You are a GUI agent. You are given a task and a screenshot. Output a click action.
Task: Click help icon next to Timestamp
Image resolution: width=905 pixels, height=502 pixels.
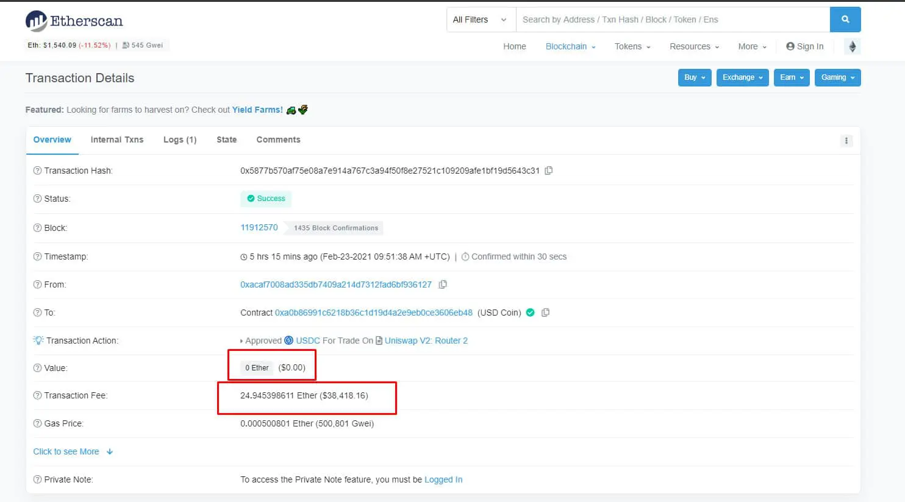point(37,256)
